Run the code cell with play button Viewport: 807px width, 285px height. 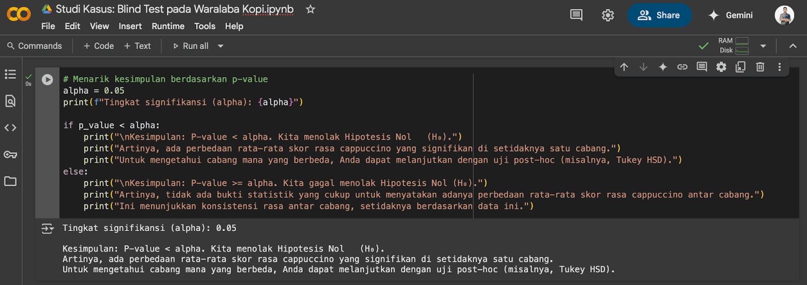(x=47, y=80)
